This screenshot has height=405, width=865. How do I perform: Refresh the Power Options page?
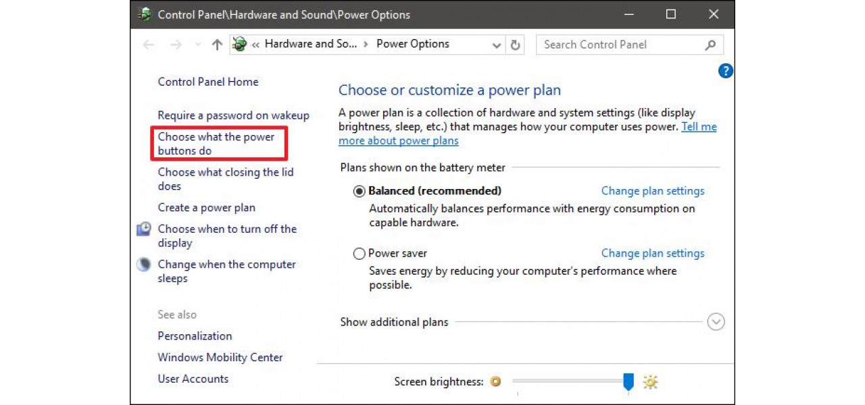coord(516,45)
